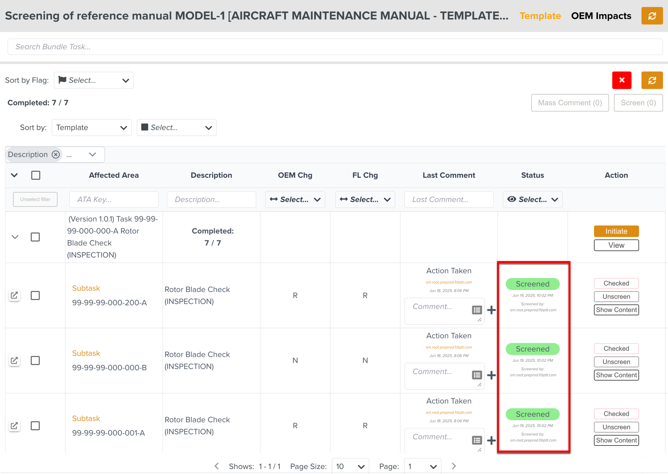Click the orange refresh icon in header
668x474 pixels.
click(x=652, y=16)
